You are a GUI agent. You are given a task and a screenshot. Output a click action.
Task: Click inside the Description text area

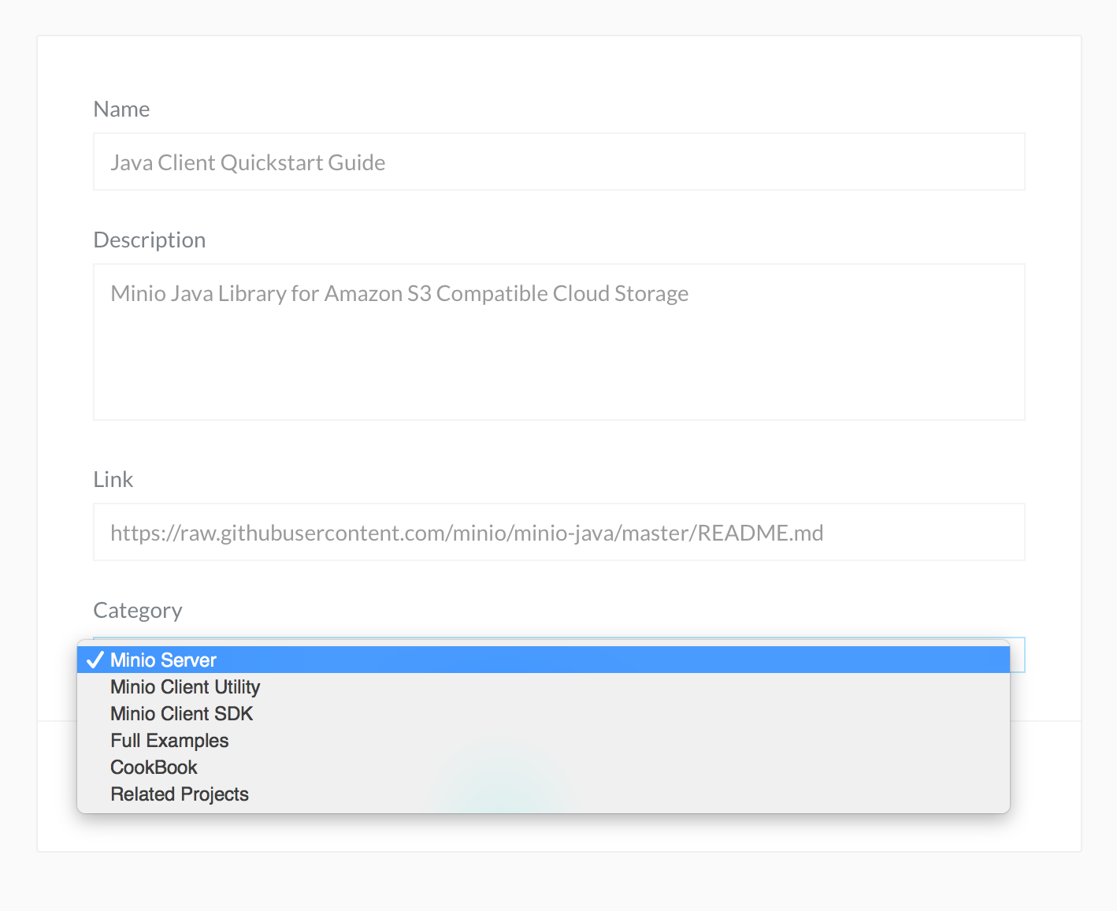pos(558,342)
